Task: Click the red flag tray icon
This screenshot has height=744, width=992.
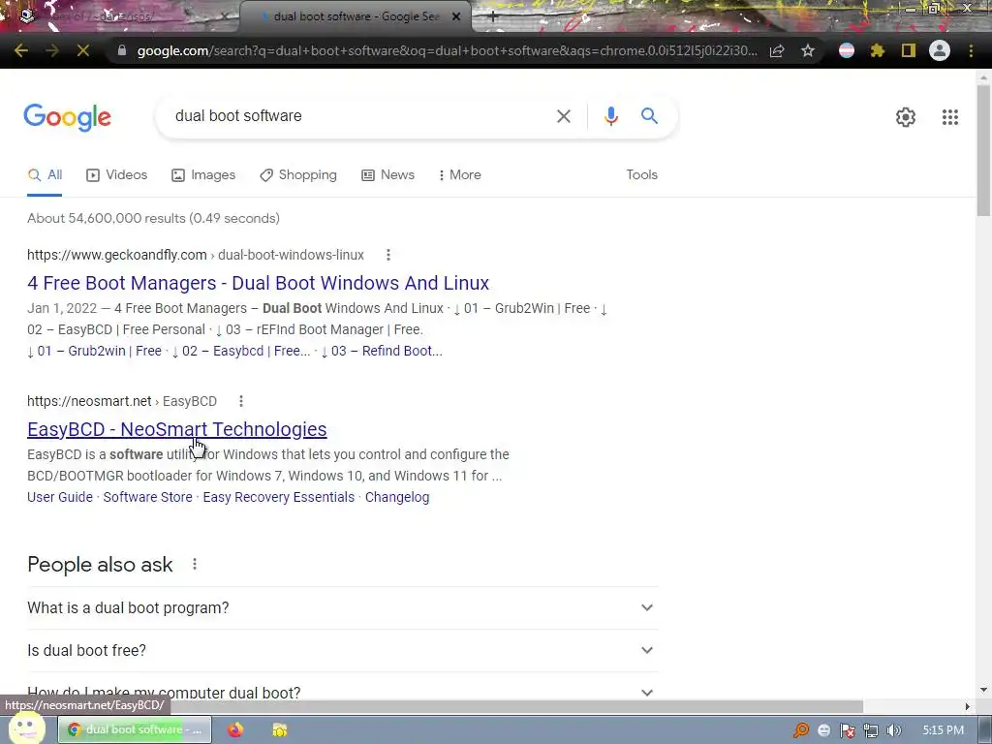Action: coord(847,730)
